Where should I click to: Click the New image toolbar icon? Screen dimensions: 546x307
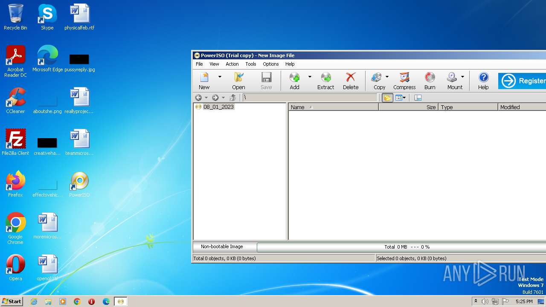point(204,81)
